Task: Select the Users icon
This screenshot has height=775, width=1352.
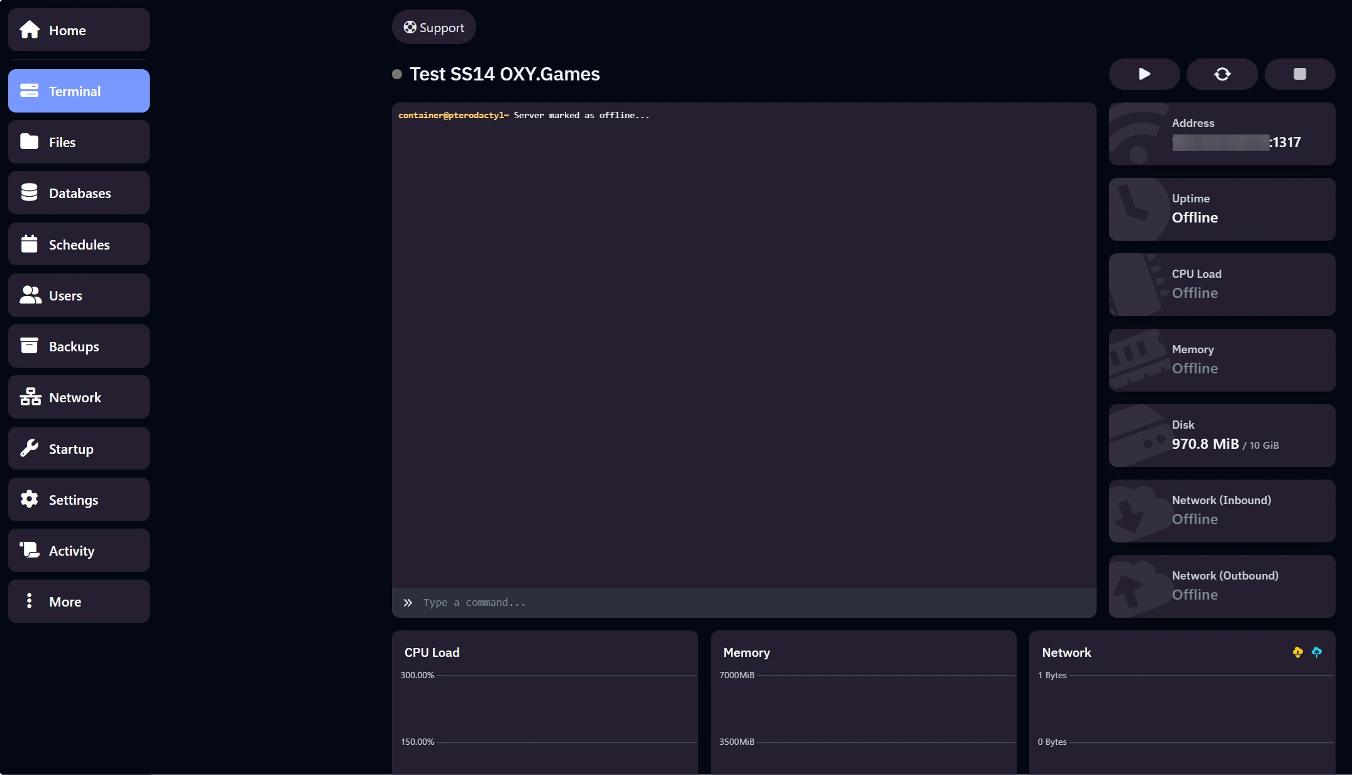Action: coord(30,295)
